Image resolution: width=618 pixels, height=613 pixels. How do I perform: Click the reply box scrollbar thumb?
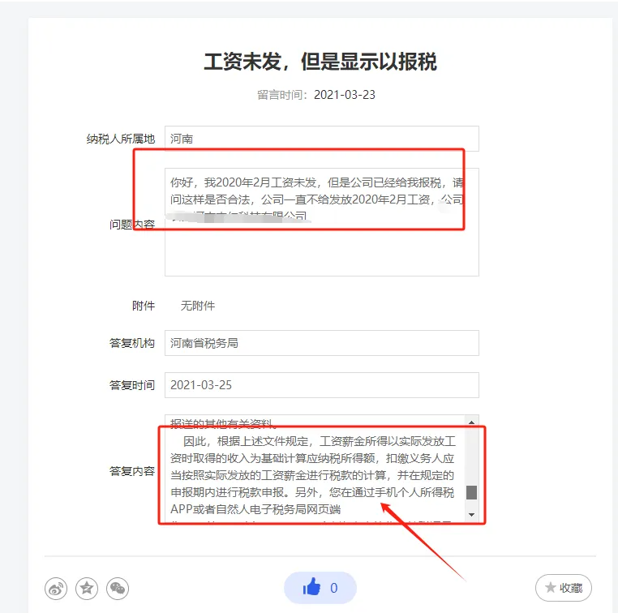[471, 492]
